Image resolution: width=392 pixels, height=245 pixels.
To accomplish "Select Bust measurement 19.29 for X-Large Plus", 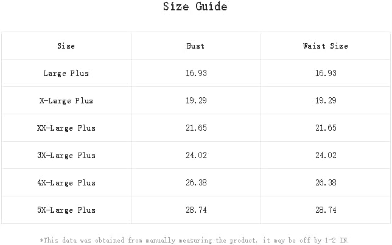I will (195, 101).
